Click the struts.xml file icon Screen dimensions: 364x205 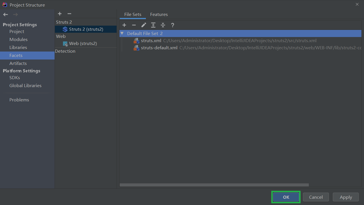(x=136, y=41)
